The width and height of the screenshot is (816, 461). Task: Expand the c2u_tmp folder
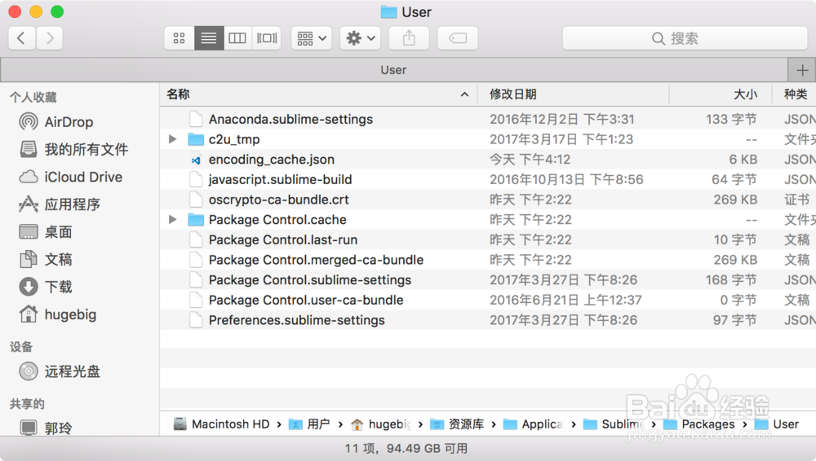(172, 139)
